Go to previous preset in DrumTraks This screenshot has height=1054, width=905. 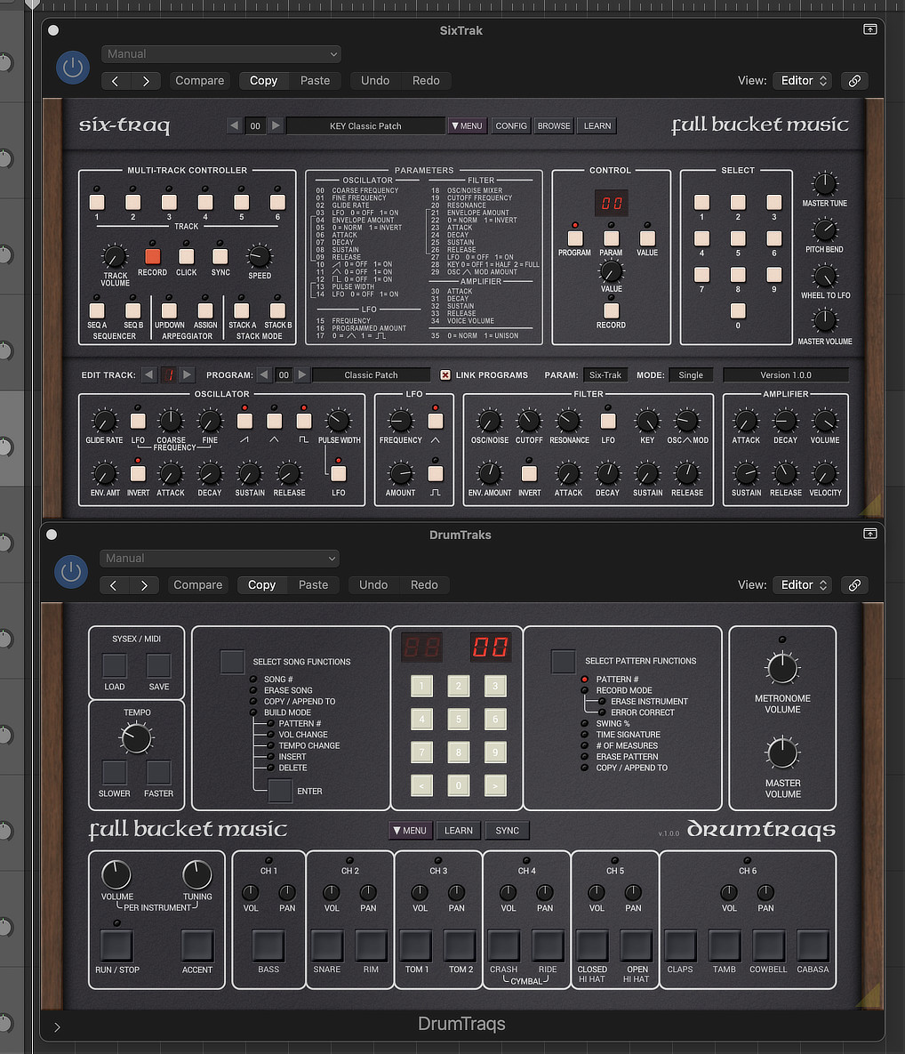(x=114, y=585)
